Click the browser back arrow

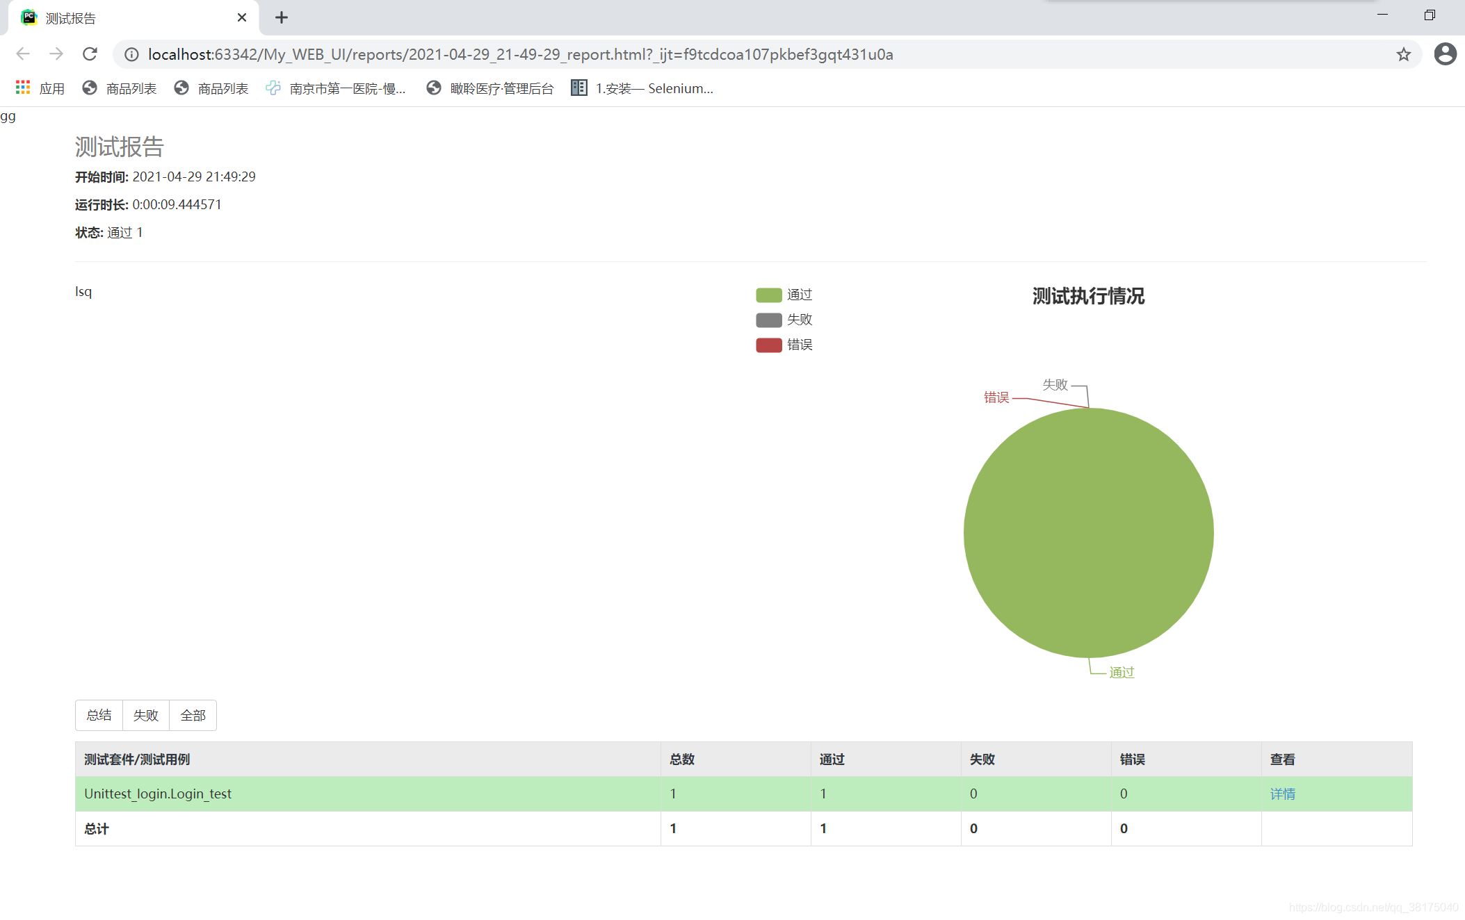click(x=23, y=54)
